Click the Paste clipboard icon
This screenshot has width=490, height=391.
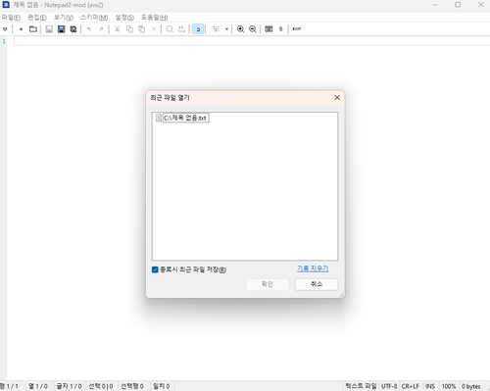(141, 29)
